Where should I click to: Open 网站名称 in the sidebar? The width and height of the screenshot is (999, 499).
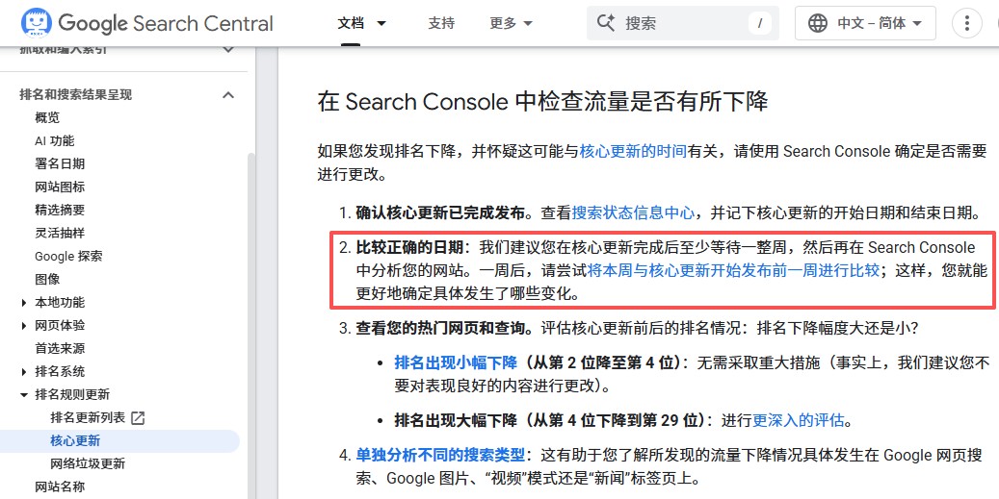60,487
